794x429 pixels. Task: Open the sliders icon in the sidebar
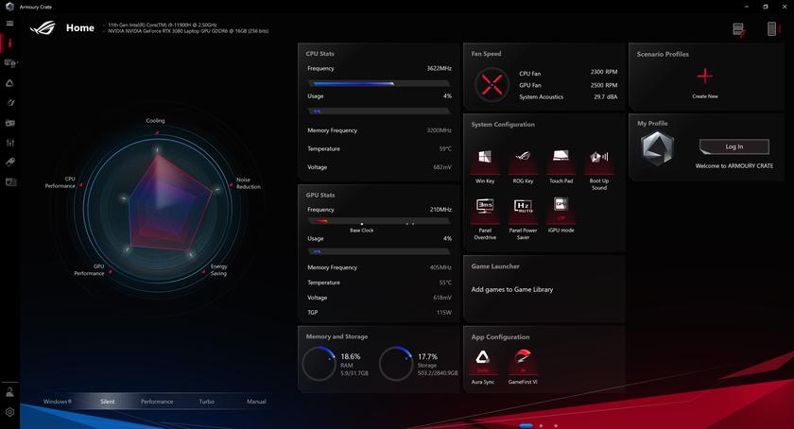[x=10, y=143]
